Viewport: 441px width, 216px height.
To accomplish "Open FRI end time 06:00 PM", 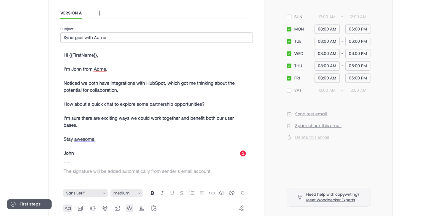I will 358,78.
